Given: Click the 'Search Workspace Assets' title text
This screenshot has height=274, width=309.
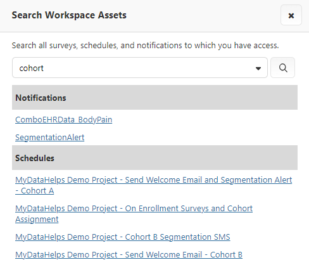Looking at the screenshot, I should [69, 15].
